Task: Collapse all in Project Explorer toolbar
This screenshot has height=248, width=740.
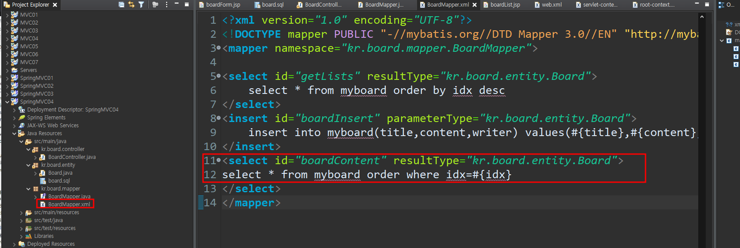Action: 121,4
